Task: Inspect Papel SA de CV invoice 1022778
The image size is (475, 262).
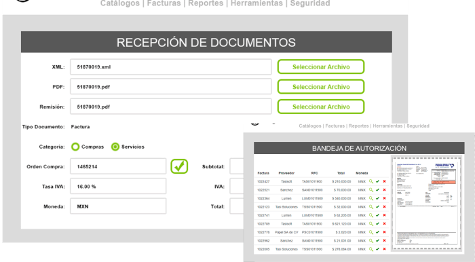Action: point(370,232)
